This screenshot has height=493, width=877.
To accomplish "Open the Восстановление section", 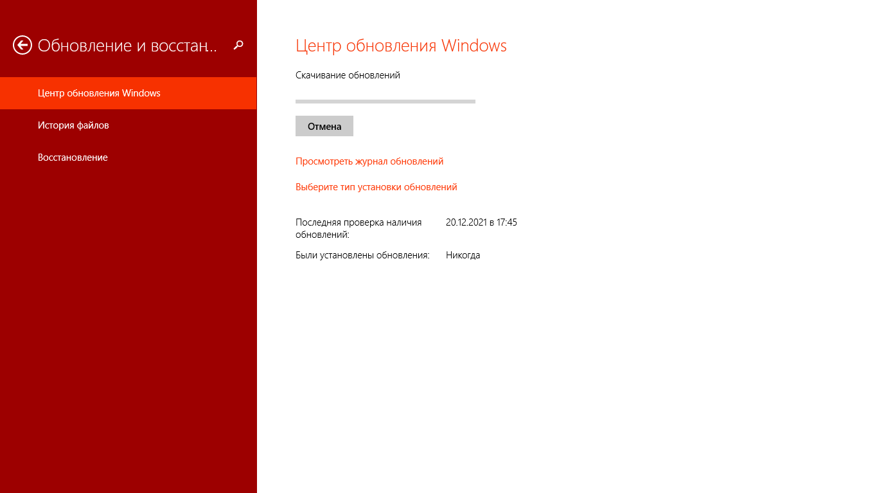I will click(x=128, y=157).
